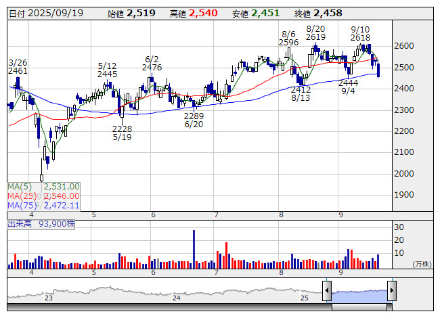Click the 出来高 93,900株 volume label

pos(41,224)
